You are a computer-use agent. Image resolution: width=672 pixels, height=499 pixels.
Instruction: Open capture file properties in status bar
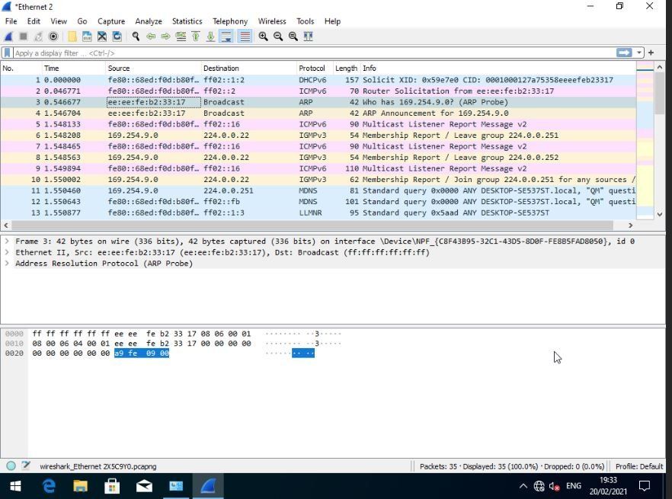click(26, 465)
